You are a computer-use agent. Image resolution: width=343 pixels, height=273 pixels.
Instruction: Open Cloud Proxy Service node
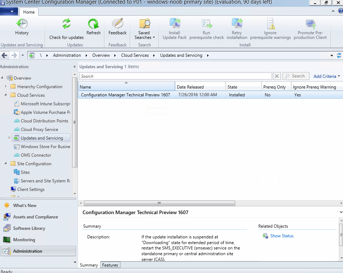pos(36,129)
